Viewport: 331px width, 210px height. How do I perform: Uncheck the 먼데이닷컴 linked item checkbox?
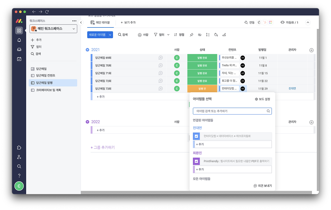point(197,136)
